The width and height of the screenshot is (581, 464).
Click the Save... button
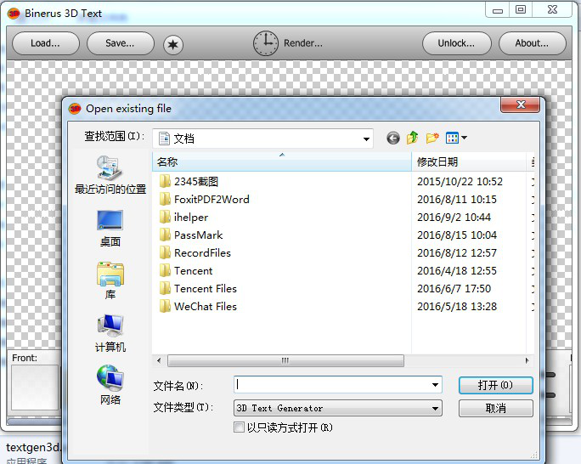pos(121,43)
